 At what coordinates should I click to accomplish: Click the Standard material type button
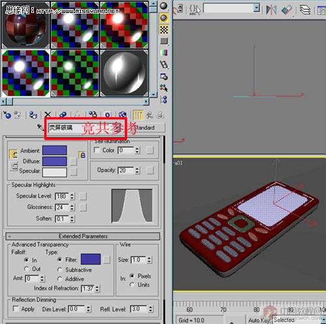point(146,128)
